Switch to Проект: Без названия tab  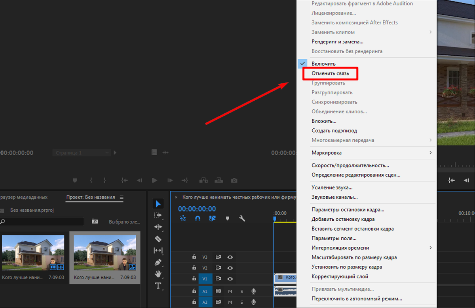pos(91,197)
